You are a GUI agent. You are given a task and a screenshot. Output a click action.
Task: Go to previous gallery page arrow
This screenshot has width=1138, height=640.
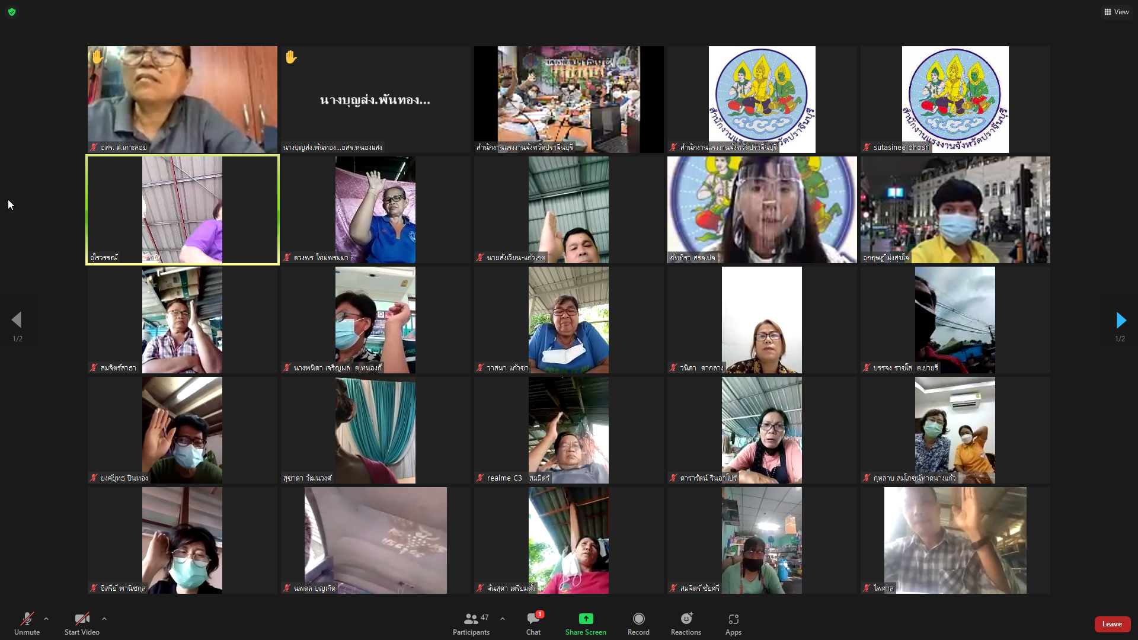[x=17, y=321]
